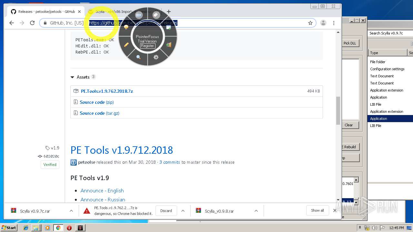Expand Scylla_v0.9.8.rar download options
Screen dimensions: 413x232
pyautogui.click(x=256, y=211)
